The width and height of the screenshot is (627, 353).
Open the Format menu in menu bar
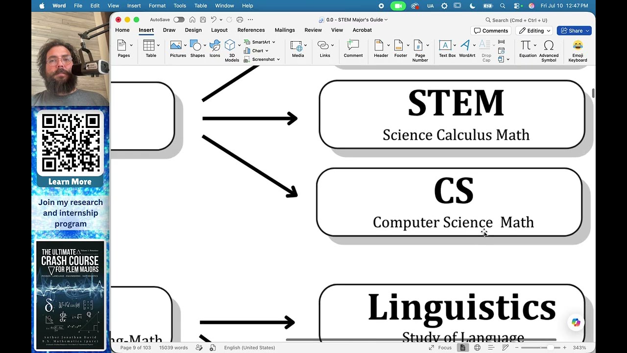coord(157,6)
